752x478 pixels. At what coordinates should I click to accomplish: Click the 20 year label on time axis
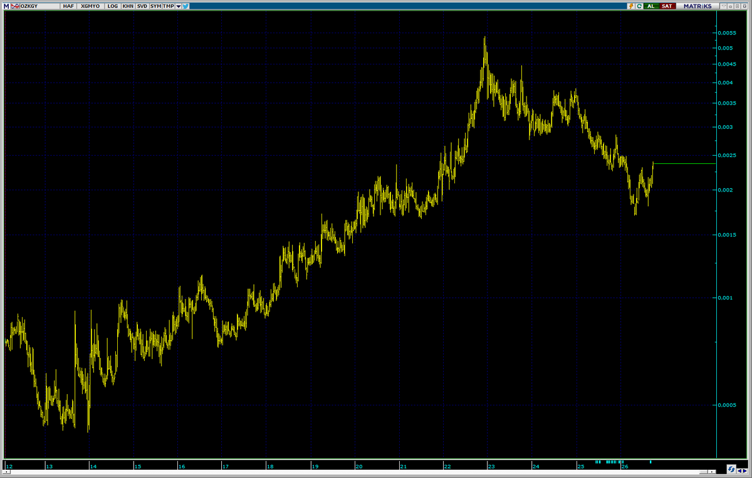358,467
